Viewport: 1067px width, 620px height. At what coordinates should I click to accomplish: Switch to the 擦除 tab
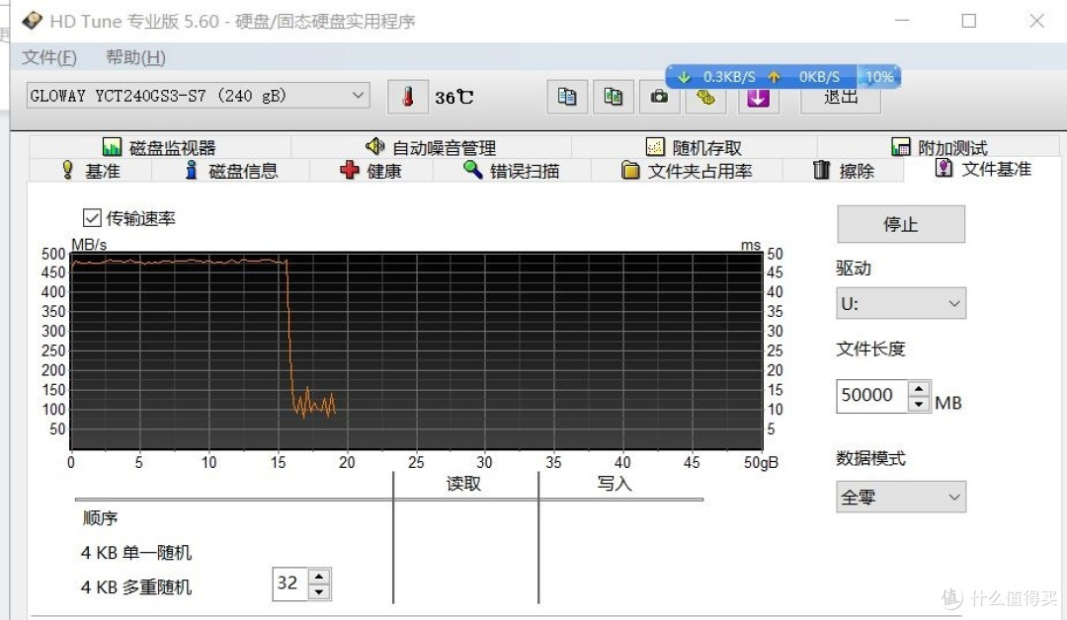coord(844,170)
